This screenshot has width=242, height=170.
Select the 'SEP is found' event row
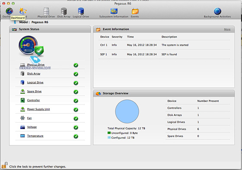(164, 54)
